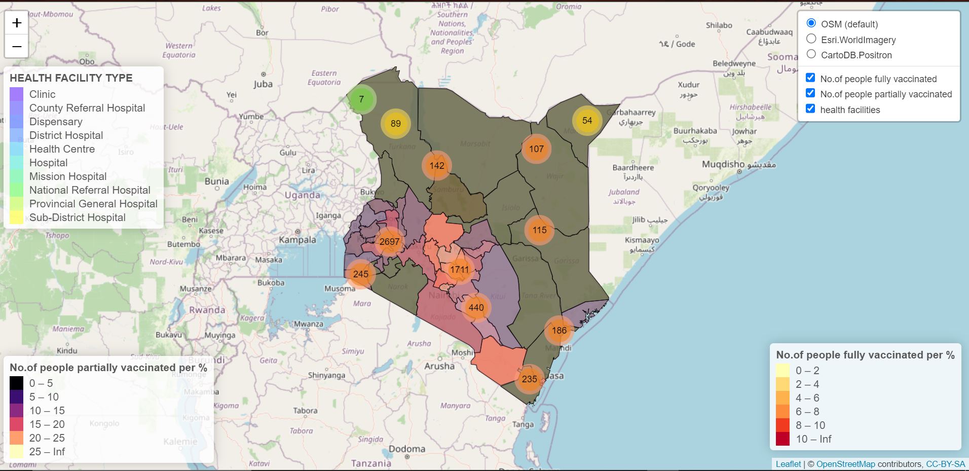Disable 'No.of people partially vaccinated' layer
This screenshot has height=471, width=969.
(810, 94)
